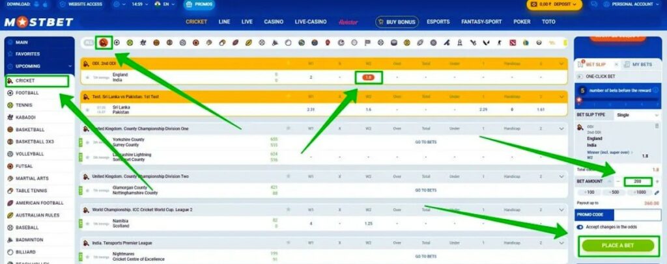Click the Kabaddi icon in the sidebar

pyautogui.click(x=10, y=118)
